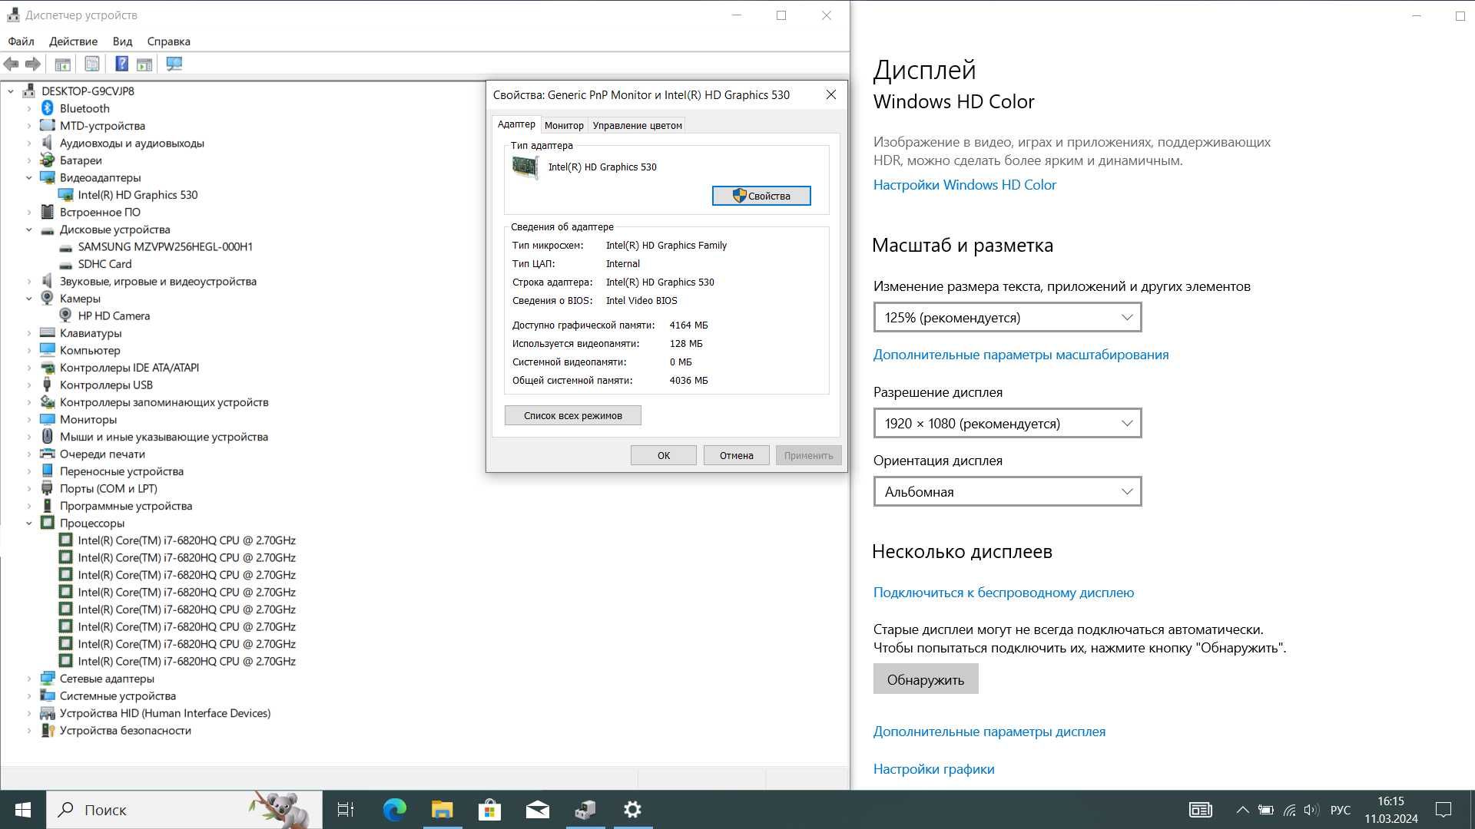Collapse the Процессоры category
This screenshot has height=829, width=1475.
tap(29, 523)
